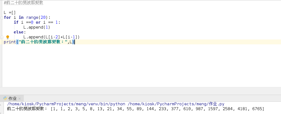Click the L.append(L[i-2]+L[i-1]) expression
Viewport: 281px width, 114px height.
pos(51,37)
